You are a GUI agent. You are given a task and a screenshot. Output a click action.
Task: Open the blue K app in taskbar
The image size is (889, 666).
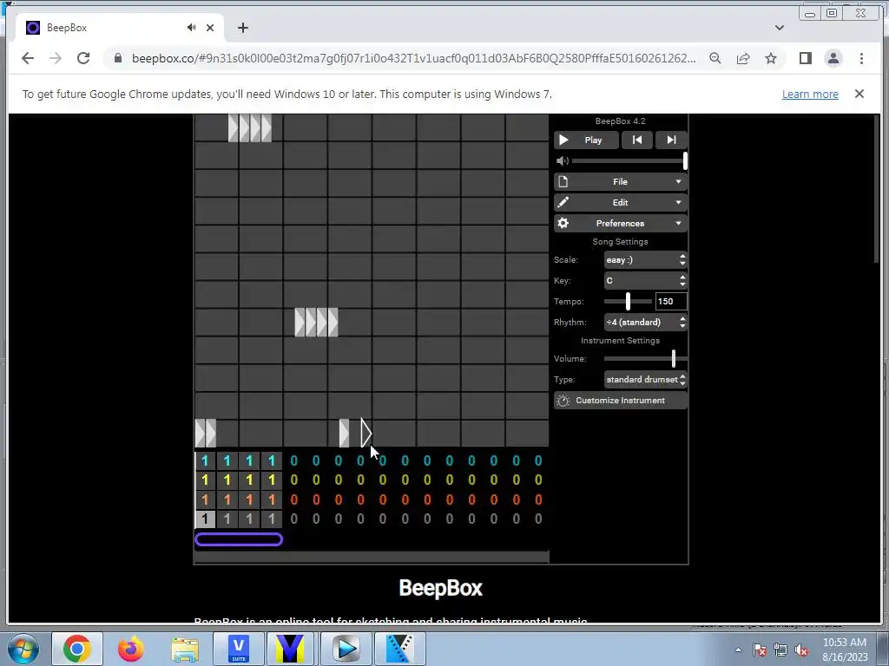399,649
